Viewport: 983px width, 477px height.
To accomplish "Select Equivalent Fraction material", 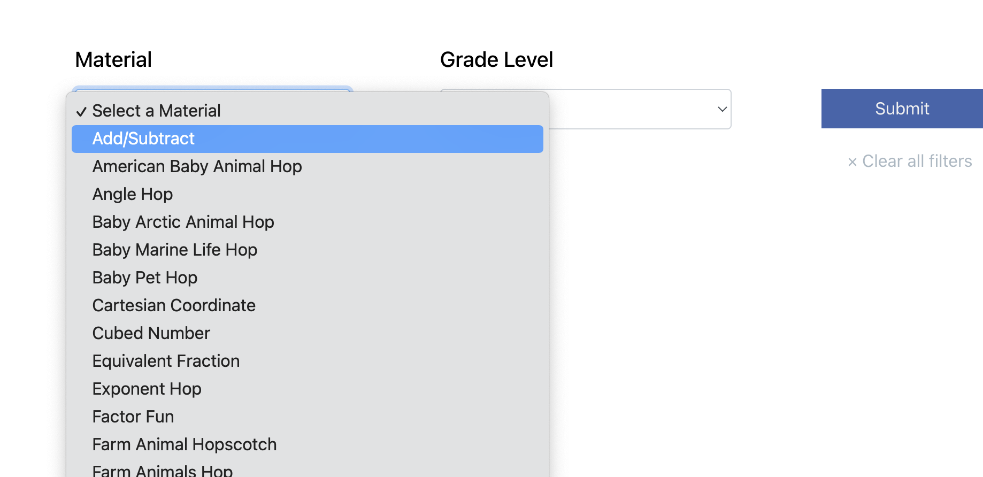I will click(x=308, y=361).
